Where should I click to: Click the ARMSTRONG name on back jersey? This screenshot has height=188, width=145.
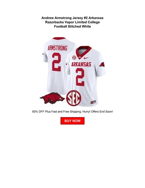[x=57, y=48]
